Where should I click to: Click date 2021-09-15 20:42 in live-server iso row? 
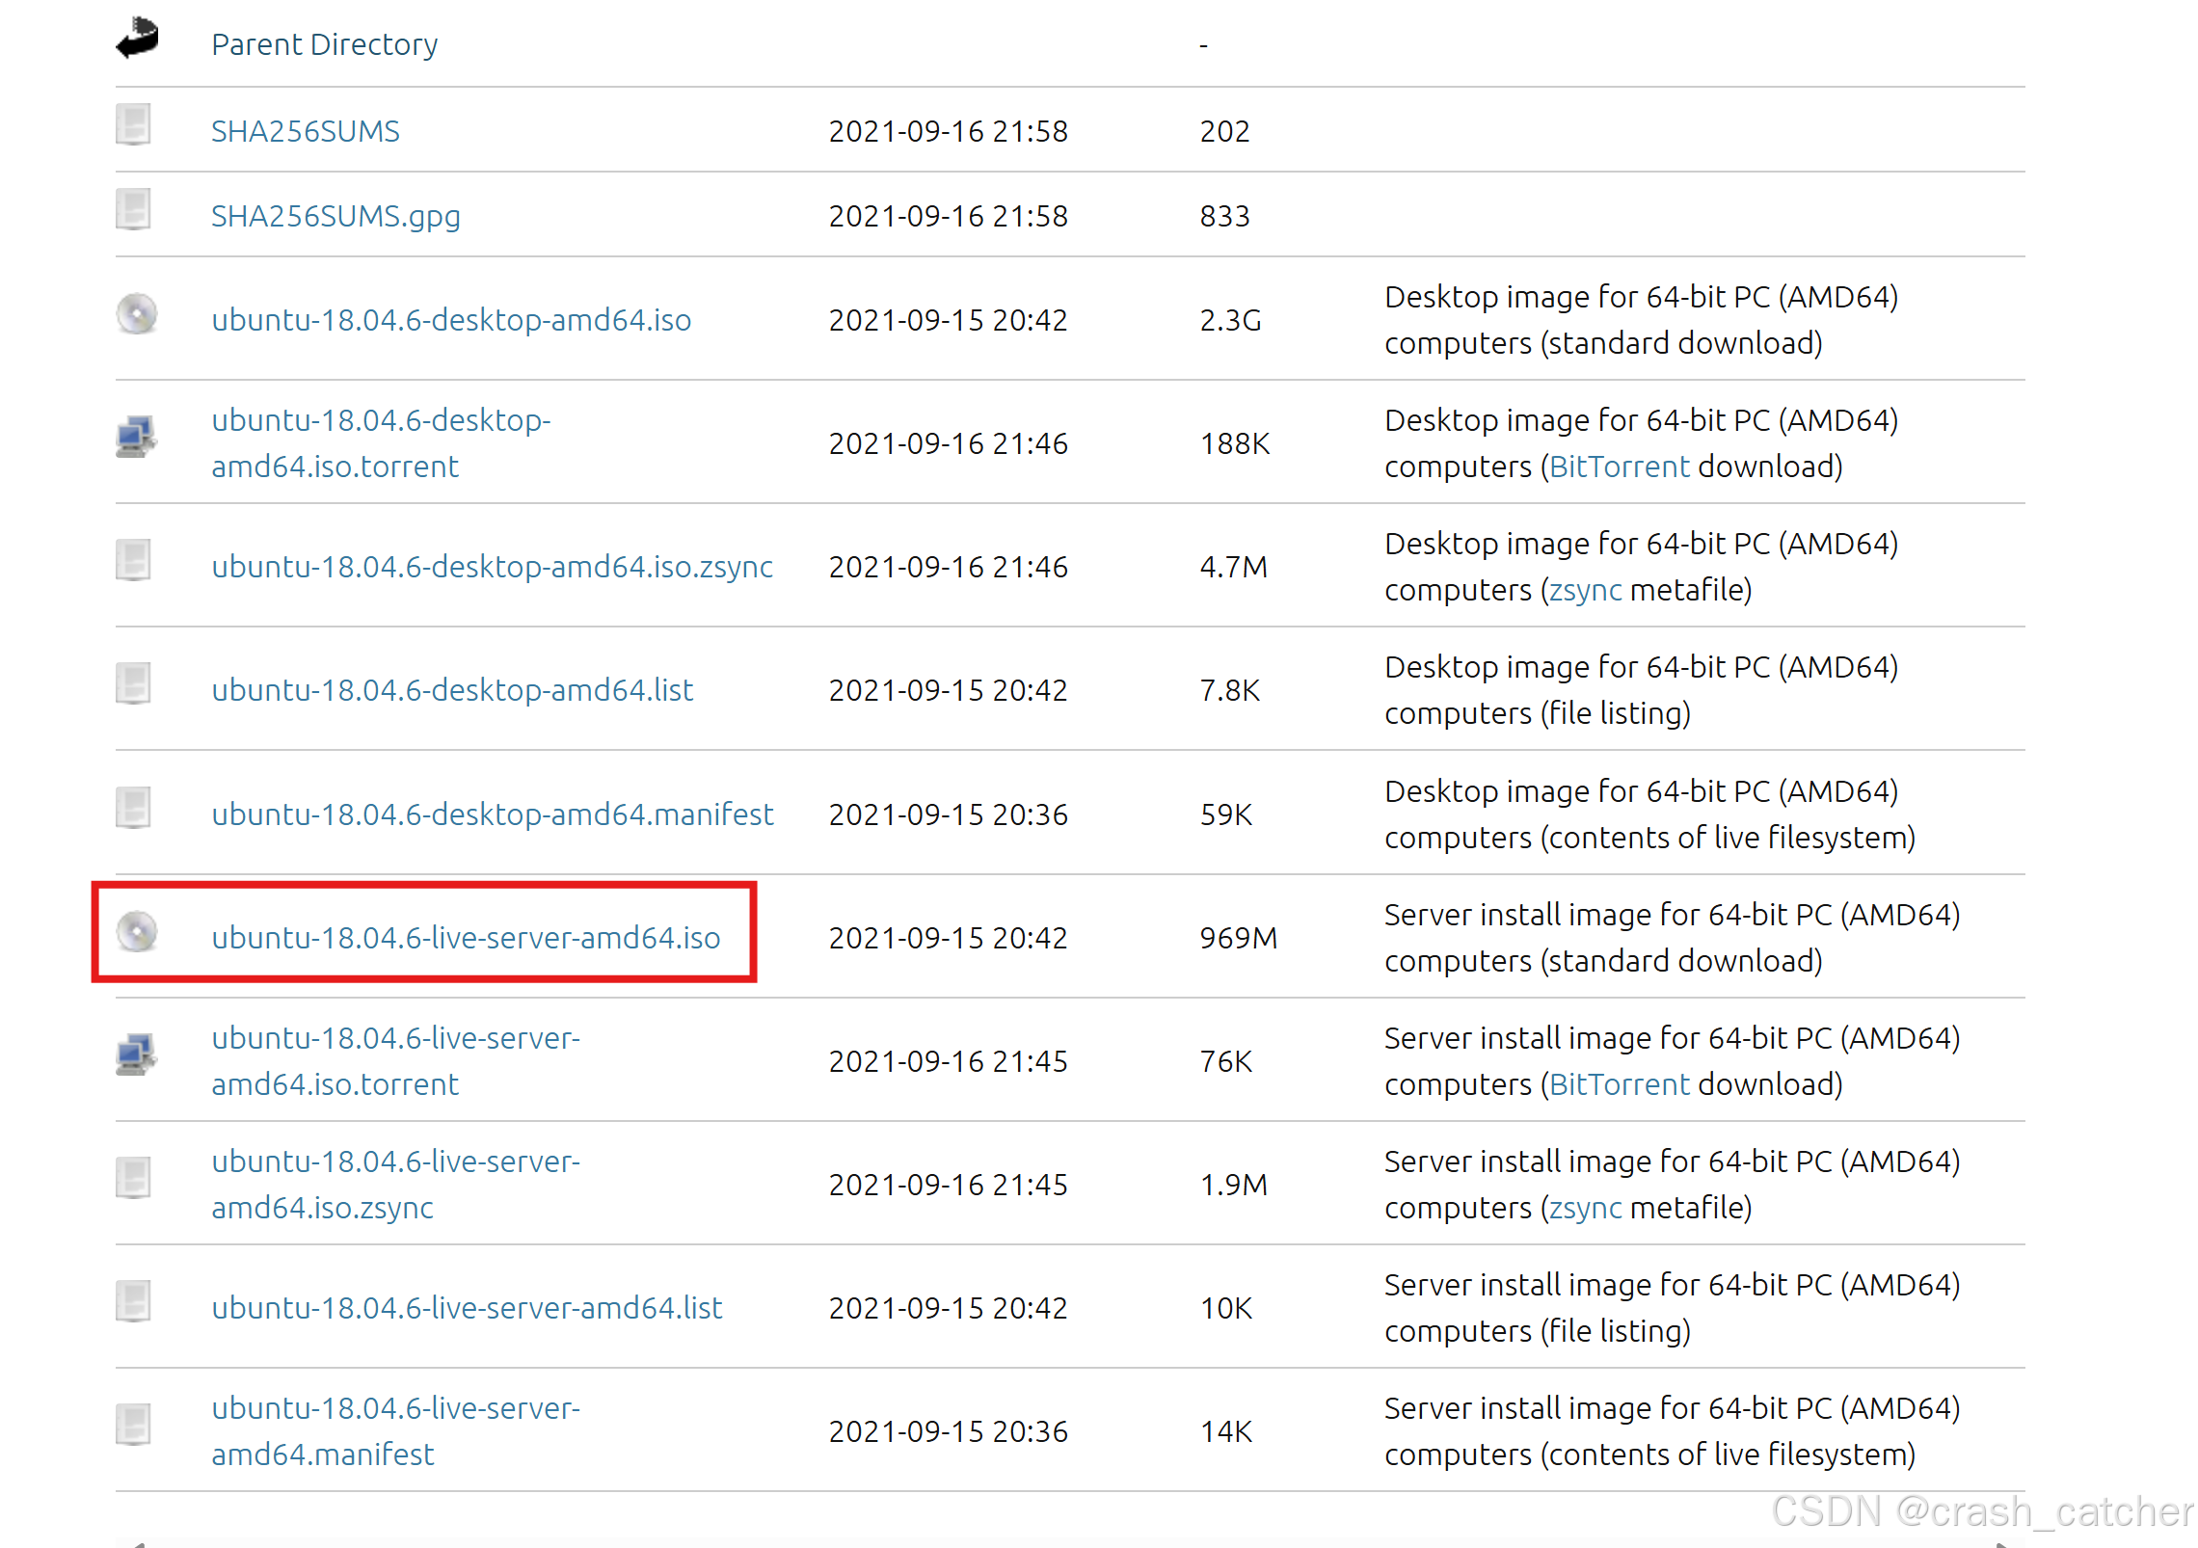949,938
